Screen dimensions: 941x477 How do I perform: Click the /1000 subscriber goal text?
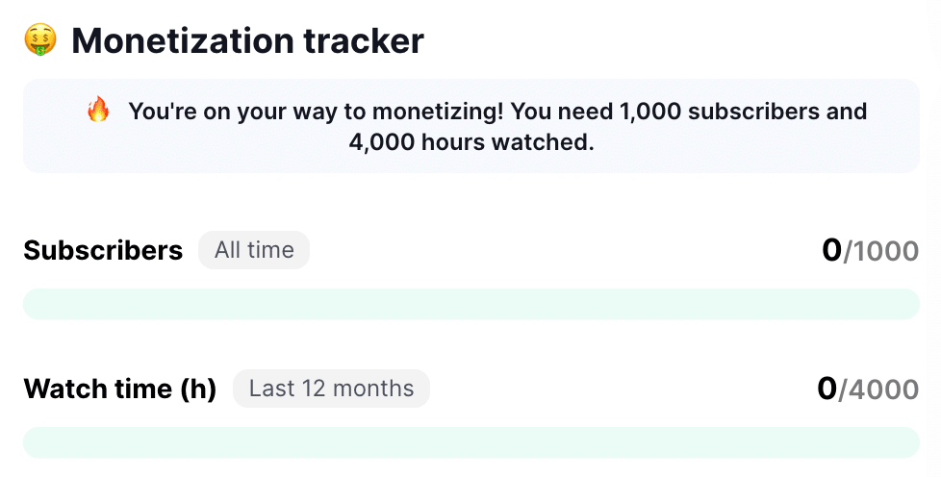(x=881, y=251)
